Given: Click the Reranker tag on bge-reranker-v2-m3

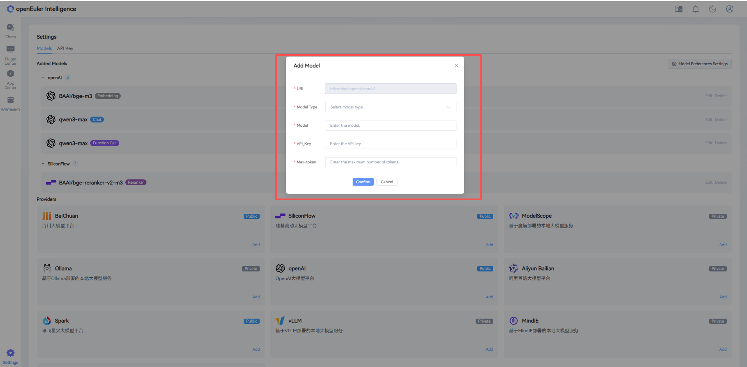Looking at the screenshot, I should (x=136, y=183).
